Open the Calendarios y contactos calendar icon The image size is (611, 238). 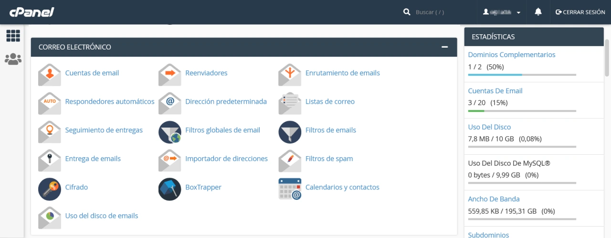[290, 189]
